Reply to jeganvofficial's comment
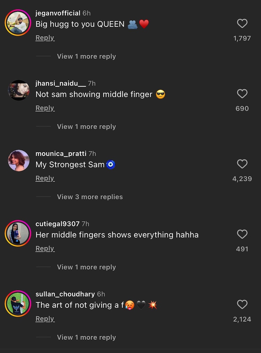The image size is (261, 353). click(45, 38)
